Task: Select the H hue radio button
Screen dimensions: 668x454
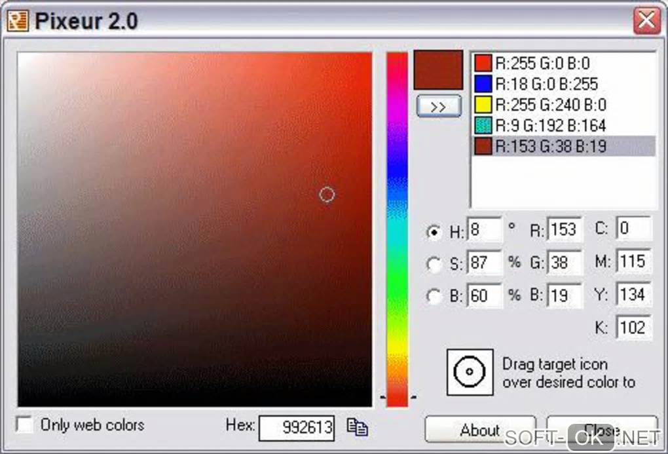Action: tap(434, 233)
